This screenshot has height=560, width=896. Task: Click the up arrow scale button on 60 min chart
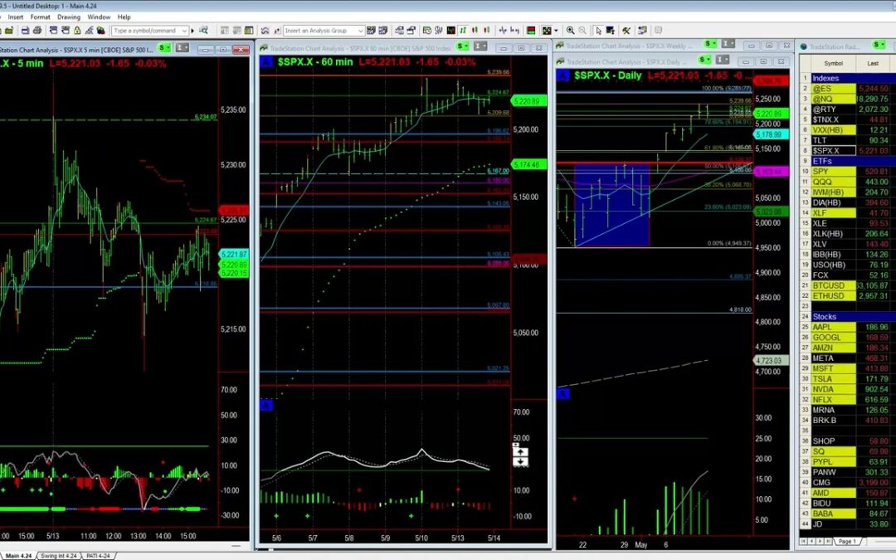click(520, 451)
